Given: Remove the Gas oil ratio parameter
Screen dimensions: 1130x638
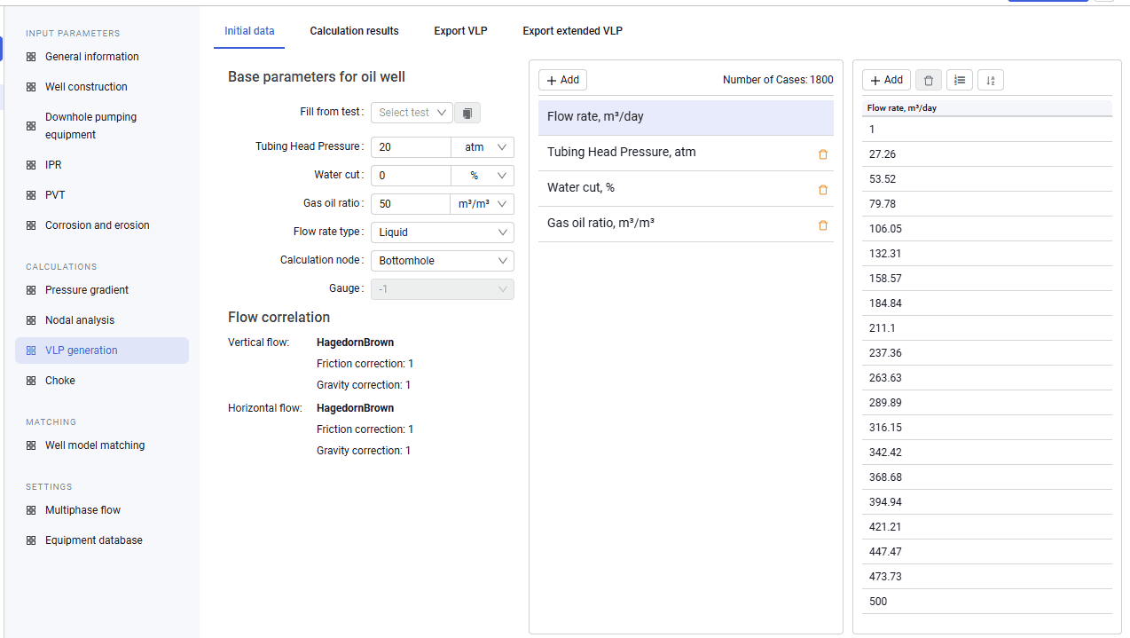Looking at the screenshot, I should click(x=822, y=225).
